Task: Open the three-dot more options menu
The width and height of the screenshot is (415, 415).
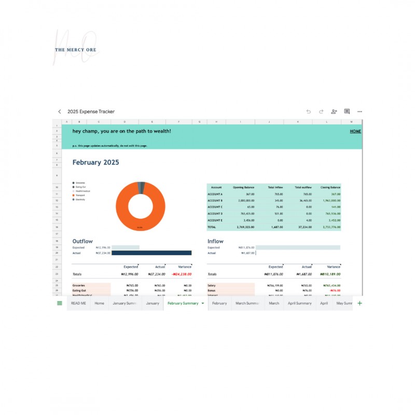Action: pos(359,112)
